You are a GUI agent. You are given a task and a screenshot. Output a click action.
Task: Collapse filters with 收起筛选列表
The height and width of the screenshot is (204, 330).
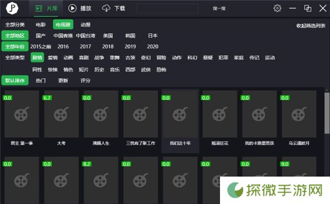pos(311,26)
